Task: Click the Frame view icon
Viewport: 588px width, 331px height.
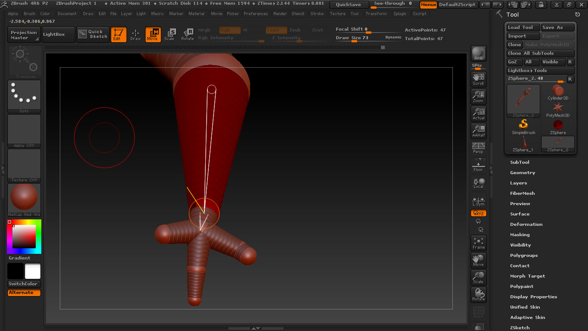Action: [x=478, y=243]
